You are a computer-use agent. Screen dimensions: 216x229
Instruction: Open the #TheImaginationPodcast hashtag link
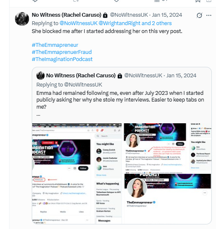tap(62, 59)
